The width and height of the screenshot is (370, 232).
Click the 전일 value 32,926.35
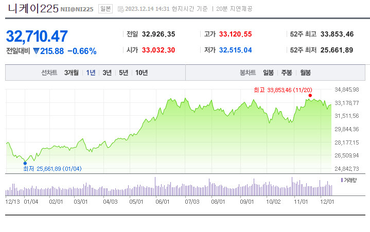point(158,34)
